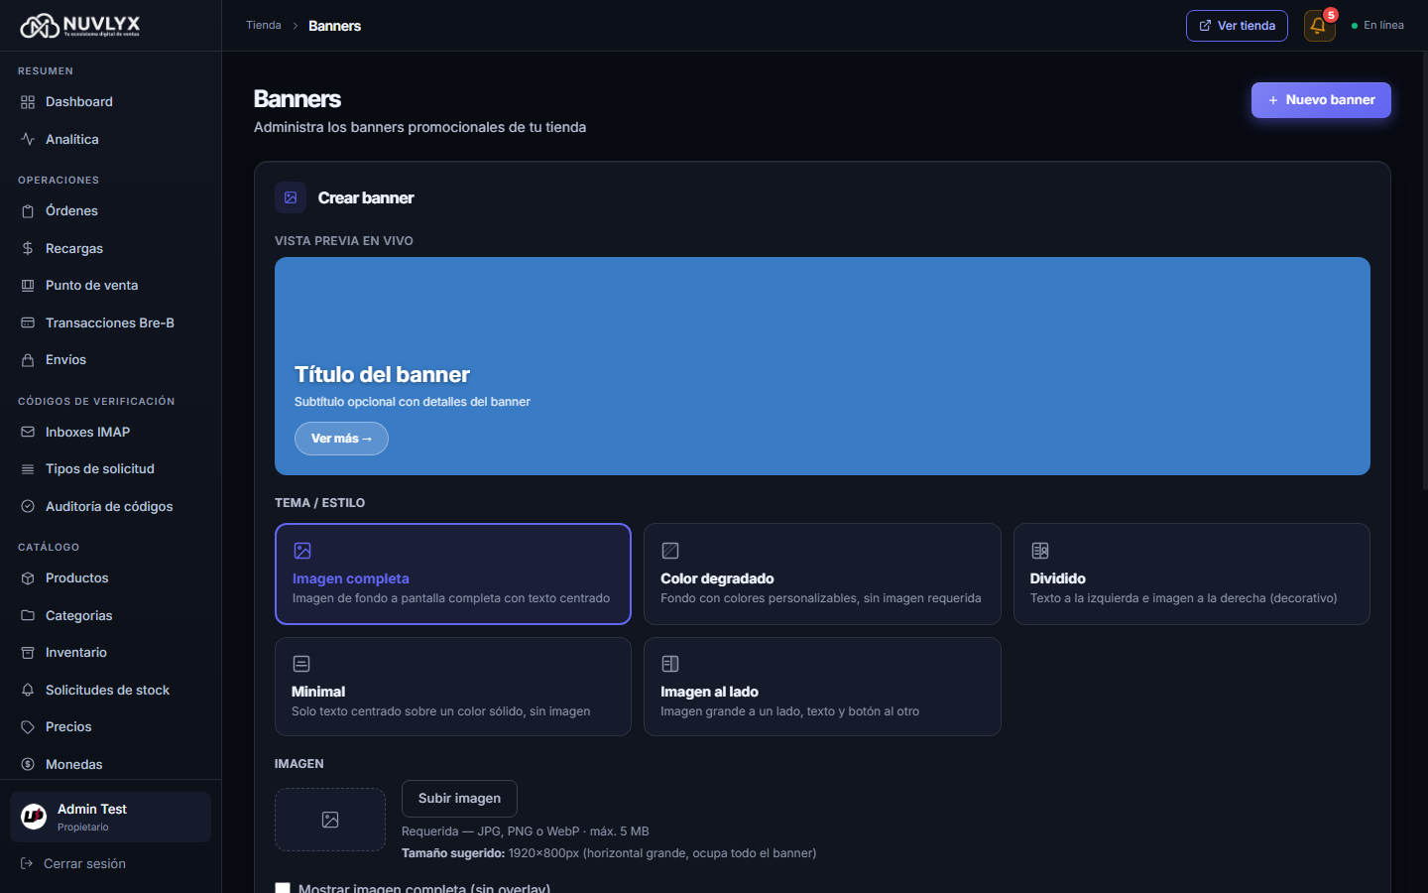
Task: Go to Analítica in the sidebar
Action: 110,140
